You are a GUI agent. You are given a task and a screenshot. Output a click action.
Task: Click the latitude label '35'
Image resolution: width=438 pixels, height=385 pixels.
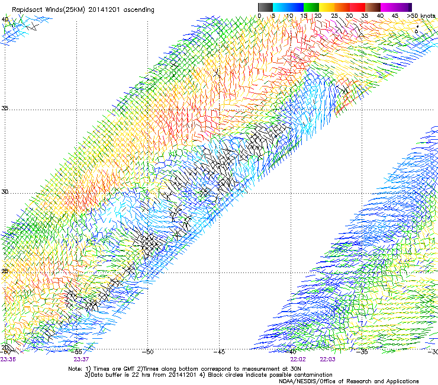[5, 108]
